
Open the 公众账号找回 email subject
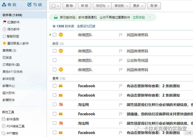(x=137, y=60)
